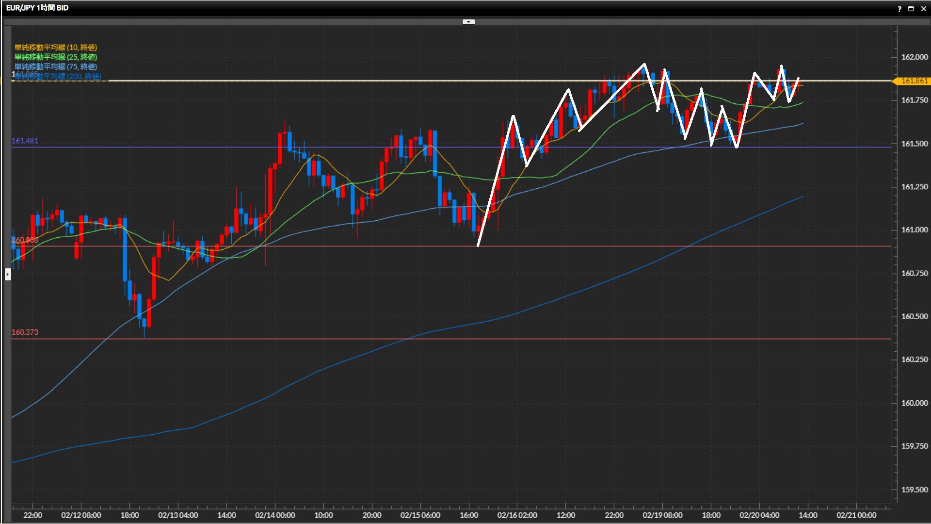The height and width of the screenshot is (524, 931).
Task: Select the 161.481 horizontal line label
Action: point(25,141)
